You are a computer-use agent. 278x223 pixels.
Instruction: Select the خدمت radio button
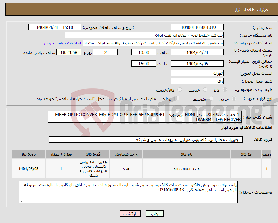click(x=205, y=90)
